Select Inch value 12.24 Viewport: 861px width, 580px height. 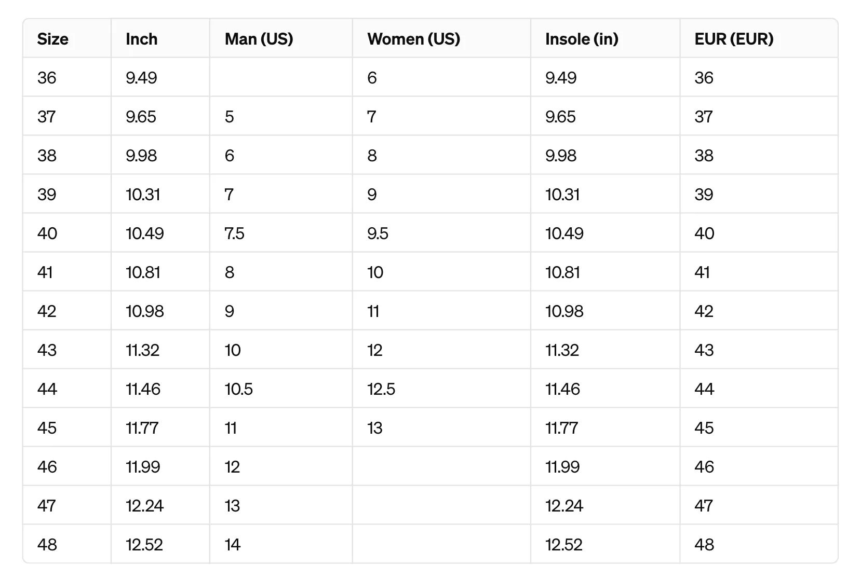point(144,506)
